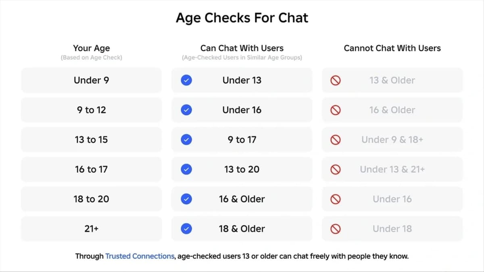The height and width of the screenshot is (272, 484).
Task: Click the blue checkmark beside 9 to 17
Action: point(186,140)
